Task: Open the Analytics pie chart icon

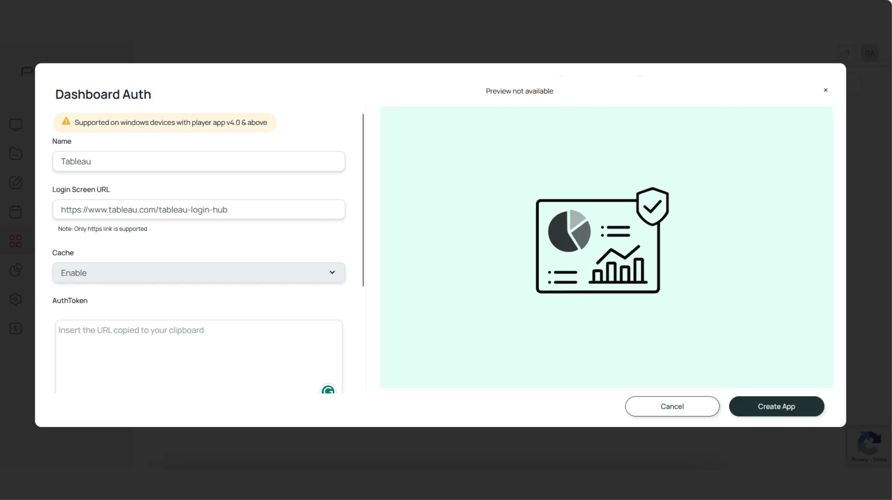Action: 16,270
